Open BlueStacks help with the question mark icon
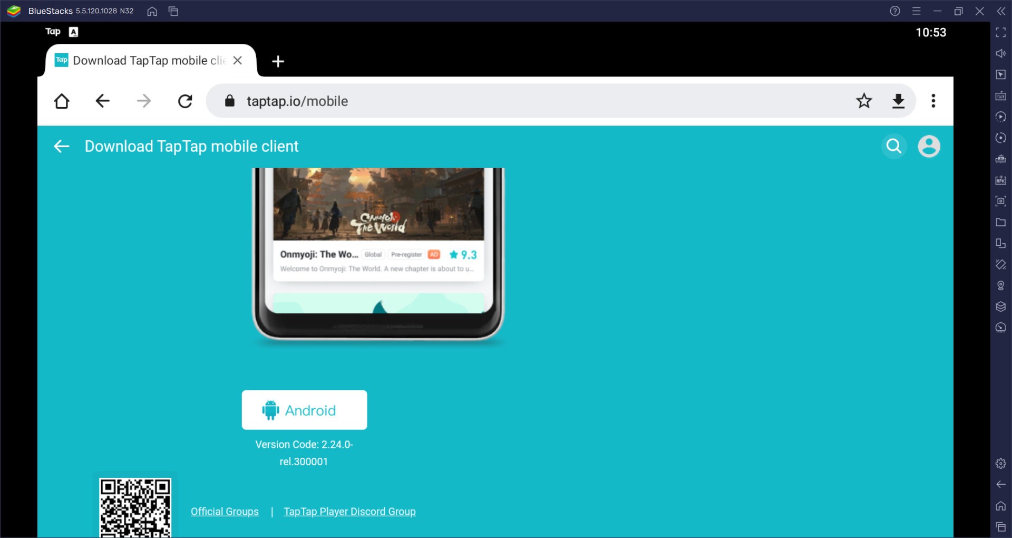 (x=895, y=11)
